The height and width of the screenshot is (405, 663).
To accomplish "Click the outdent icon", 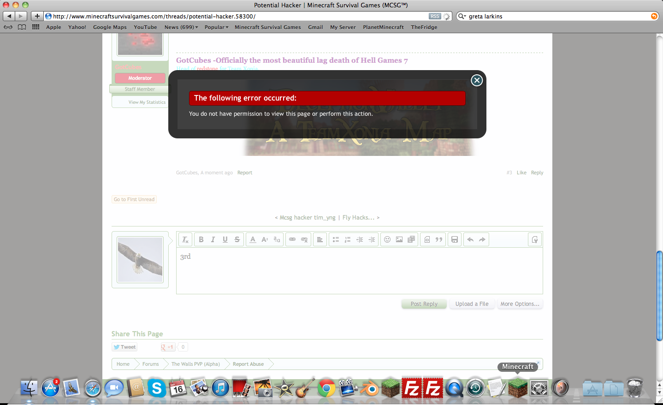I will click(360, 239).
